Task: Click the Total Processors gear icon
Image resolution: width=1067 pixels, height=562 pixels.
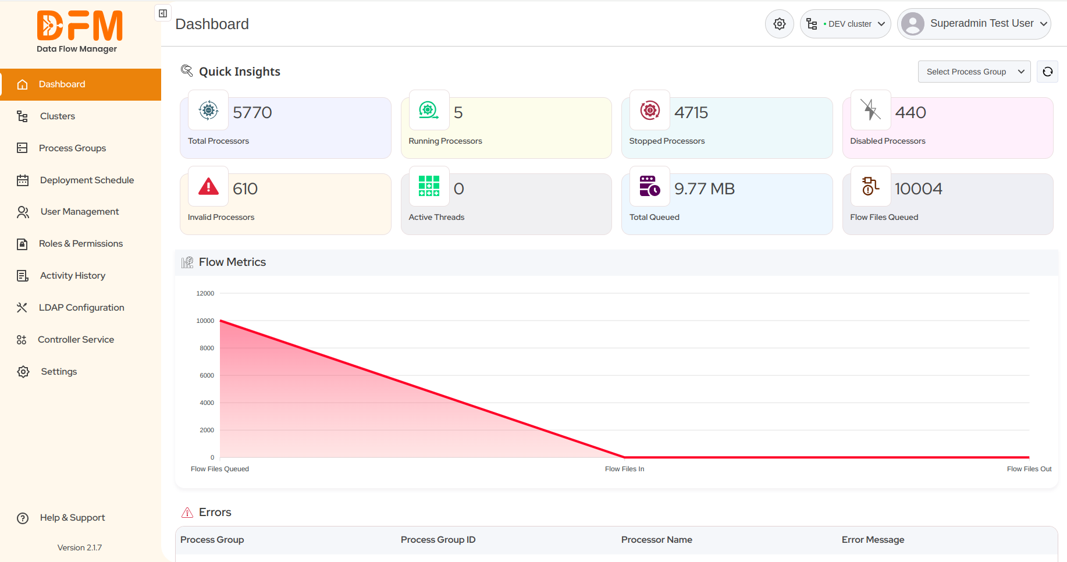Action: pyautogui.click(x=208, y=110)
